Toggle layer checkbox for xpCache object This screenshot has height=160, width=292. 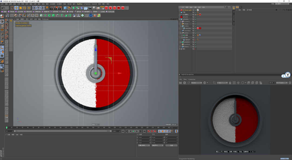(193, 17)
